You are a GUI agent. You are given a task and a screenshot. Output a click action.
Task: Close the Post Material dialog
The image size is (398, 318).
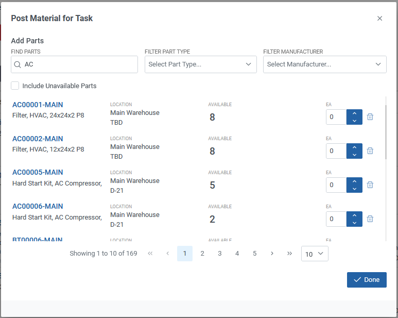point(379,19)
